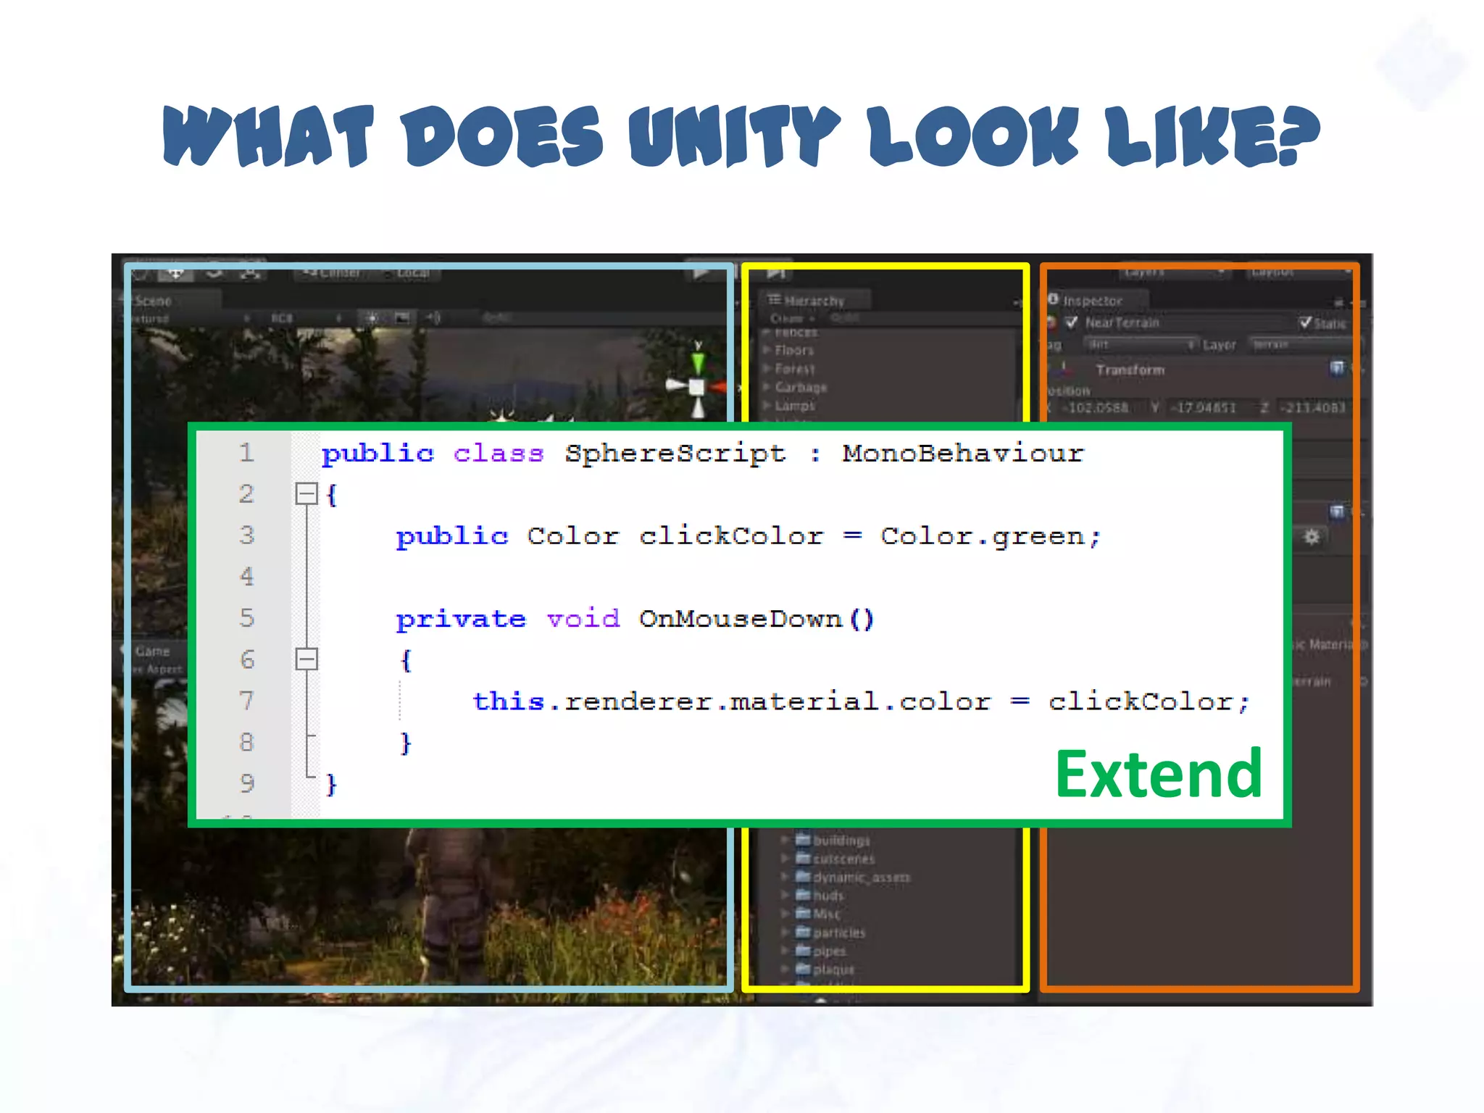This screenshot has height=1113, width=1484.
Task: Toggle the Local handle rotation button
Action: coord(408,273)
